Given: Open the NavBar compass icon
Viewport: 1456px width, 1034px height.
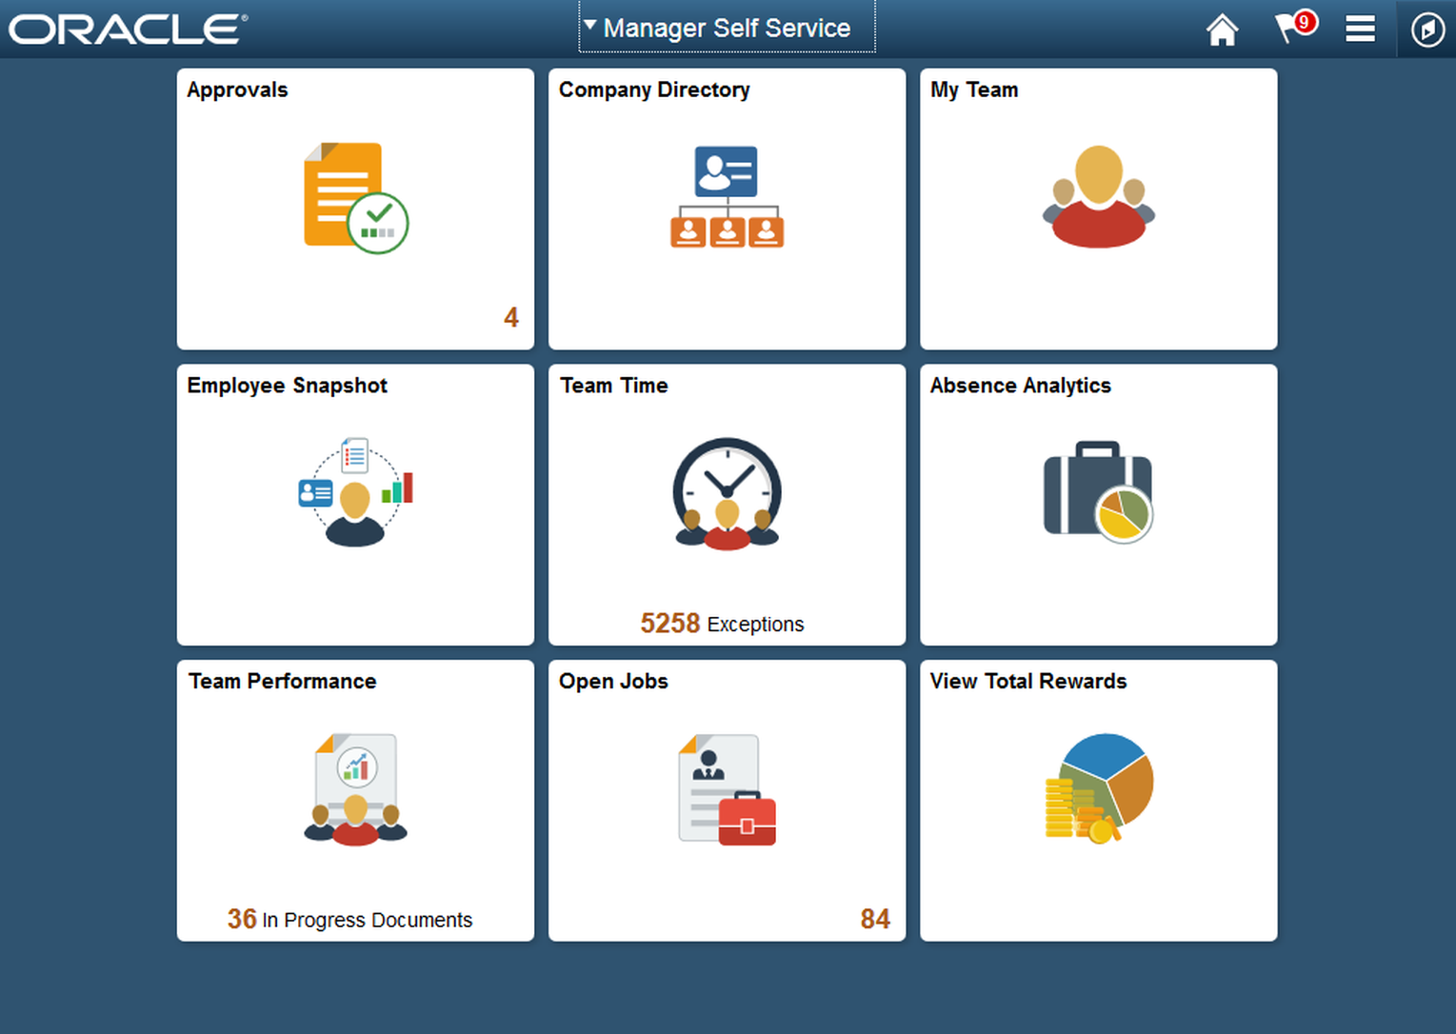Looking at the screenshot, I should click(x=1426, y=30).
